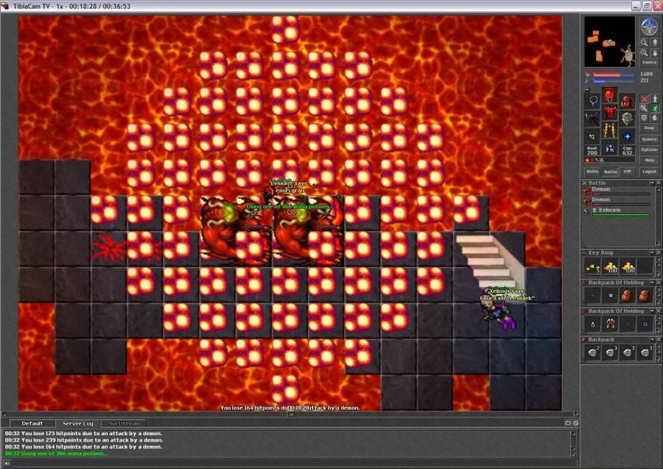Enable balanced fight mode
The height and width of the screenshot is (469, 663).
(x=644, y=108)
